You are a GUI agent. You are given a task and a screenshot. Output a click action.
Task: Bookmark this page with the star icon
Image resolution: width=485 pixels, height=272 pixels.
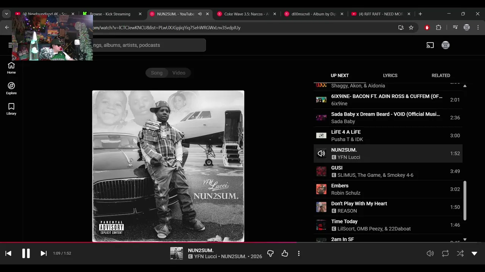[411, 28]
